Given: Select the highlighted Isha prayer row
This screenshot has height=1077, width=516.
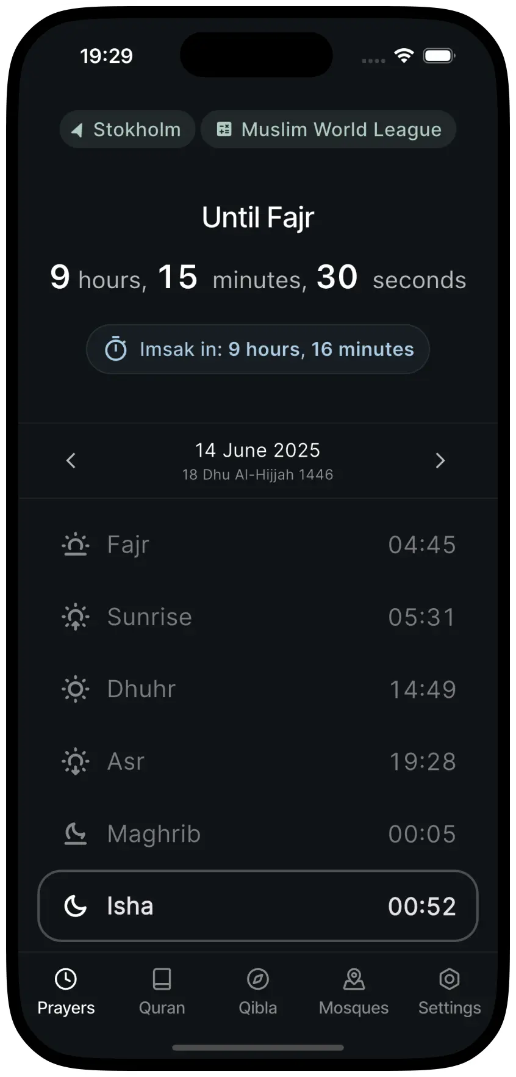Looking at the screenshot, I should point(258,906).
